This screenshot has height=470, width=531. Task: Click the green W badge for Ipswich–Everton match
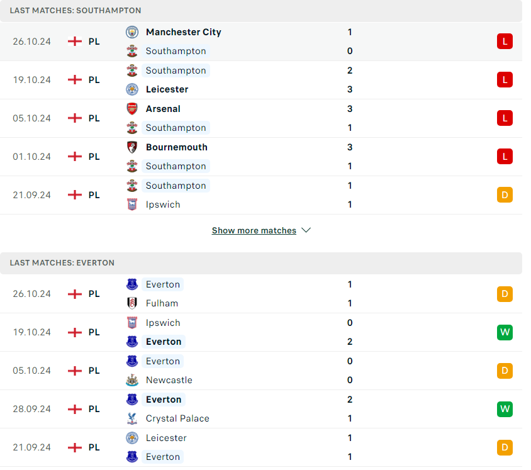pyautogui.click(x=504, y=332)
